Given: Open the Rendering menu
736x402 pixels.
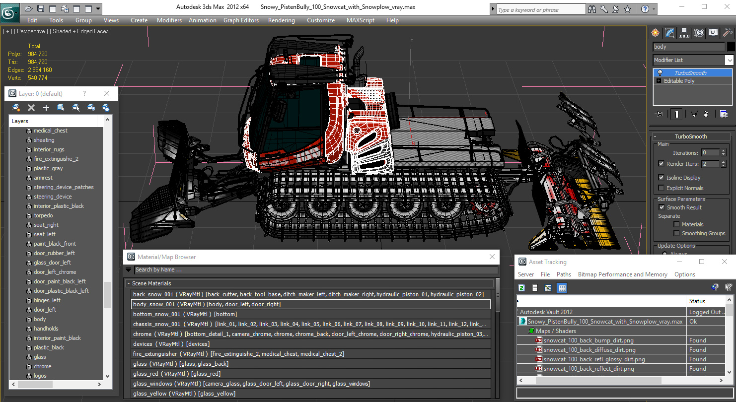Looking at the screenshot, I should 281,20.
